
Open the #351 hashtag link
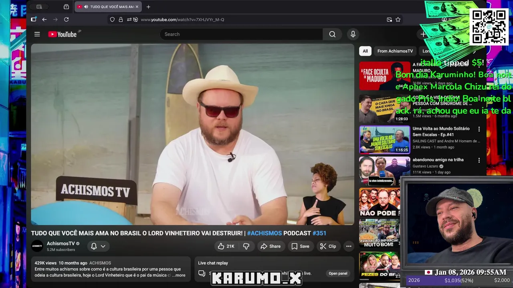(319, 233)
